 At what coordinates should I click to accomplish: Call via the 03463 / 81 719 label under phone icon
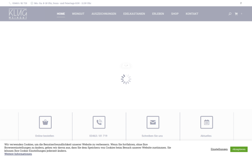pyautogui.click(x=98, y=136)
